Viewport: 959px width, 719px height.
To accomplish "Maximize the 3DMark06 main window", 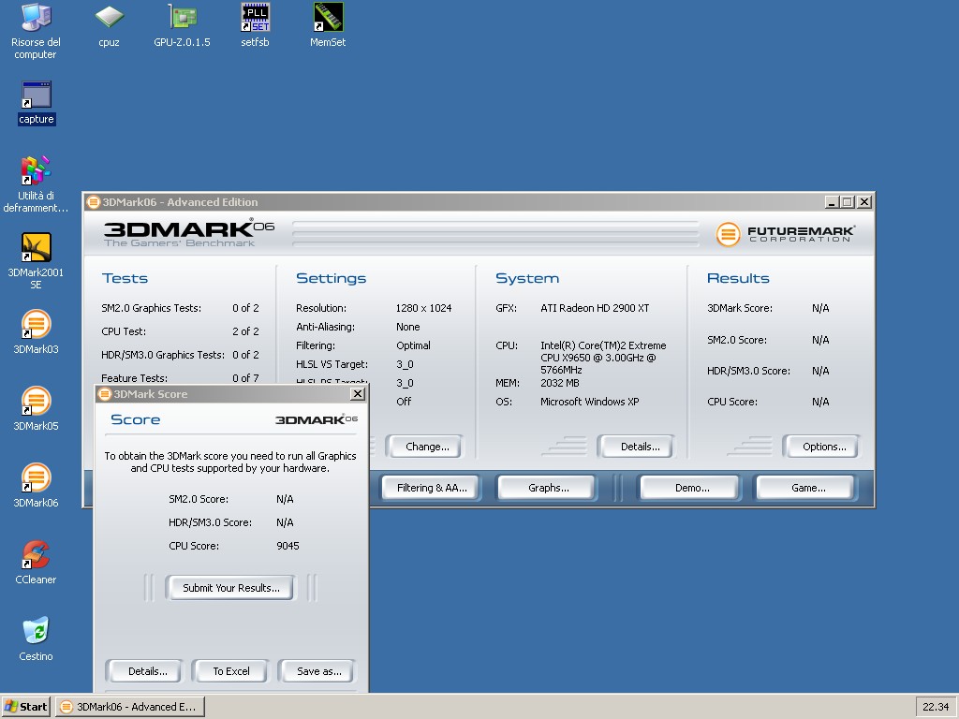I will 847,202.
